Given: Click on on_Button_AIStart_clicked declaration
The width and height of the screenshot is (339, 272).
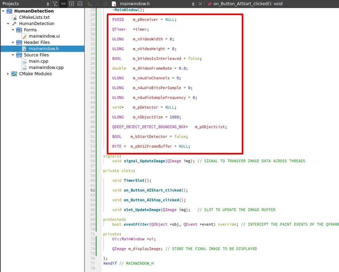Looking at the screenshot, I should [152, 190].
